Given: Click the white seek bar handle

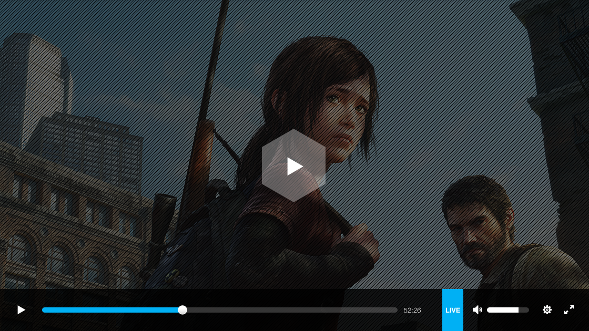Looking at the screenshot, I should coord(182,310).
